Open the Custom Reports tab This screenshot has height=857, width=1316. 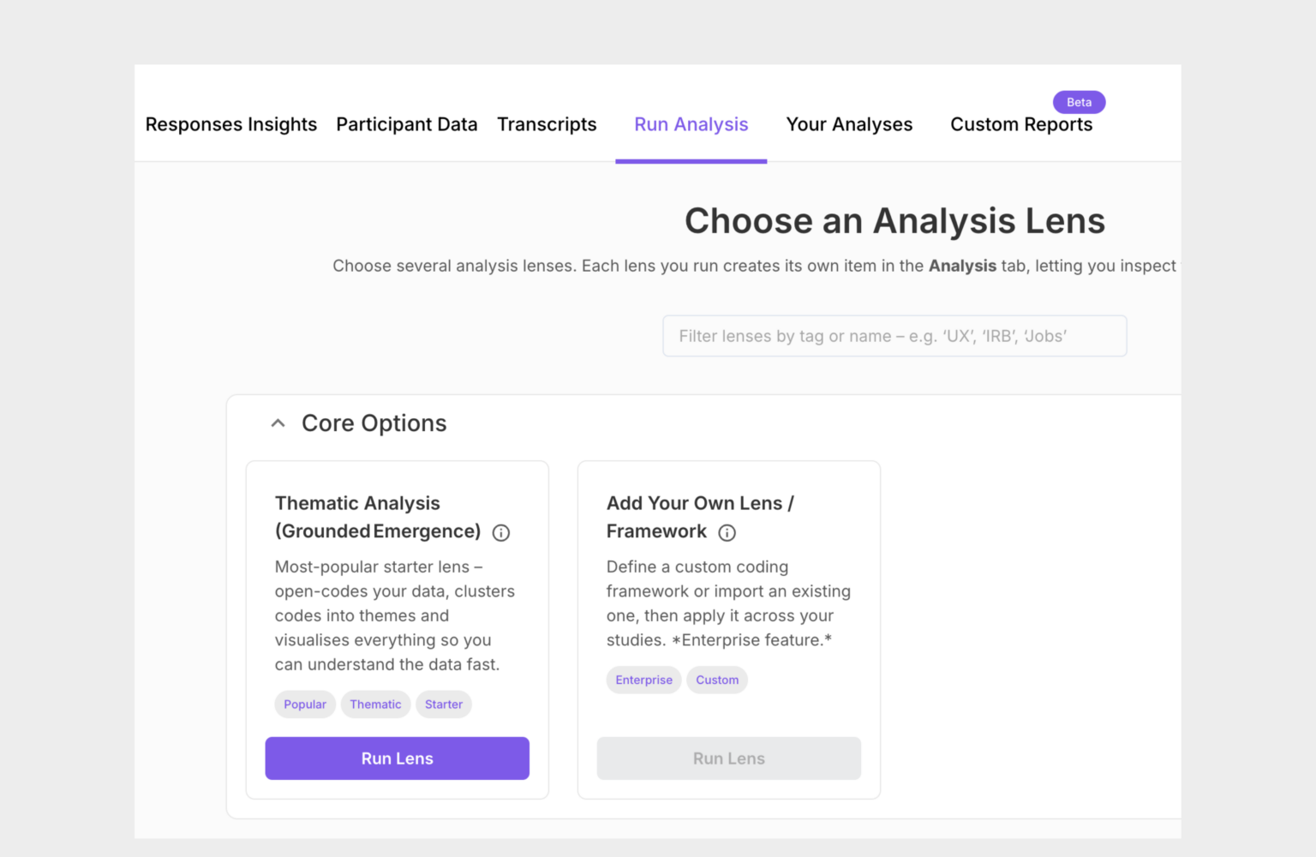(1021, 125)
